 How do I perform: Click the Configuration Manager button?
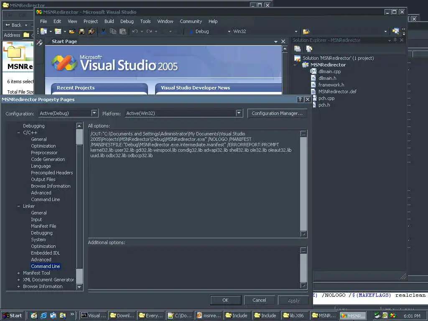277,113
